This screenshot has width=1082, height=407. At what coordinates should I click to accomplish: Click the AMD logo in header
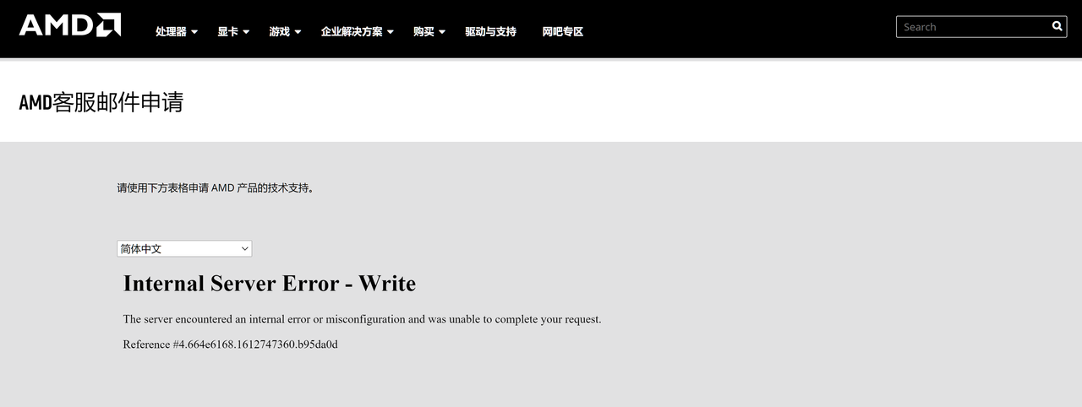click(x=70, y=25)
